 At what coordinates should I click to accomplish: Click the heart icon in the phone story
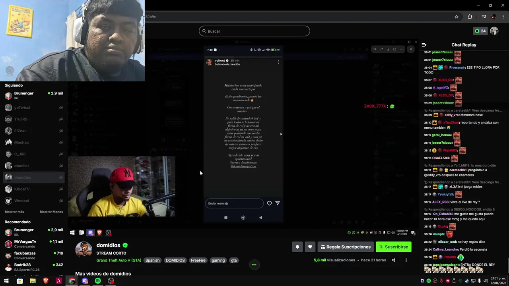tap(269, 203)
